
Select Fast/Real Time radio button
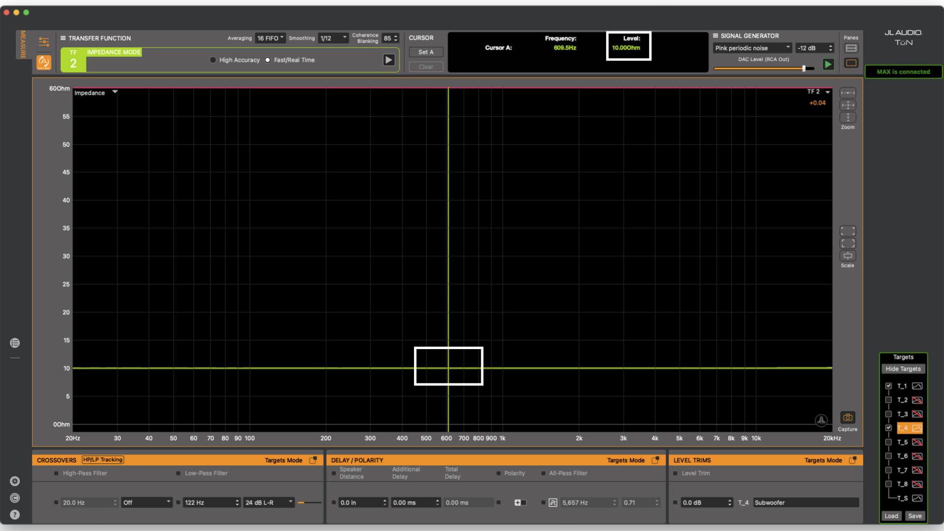click(x=267, y=60)
